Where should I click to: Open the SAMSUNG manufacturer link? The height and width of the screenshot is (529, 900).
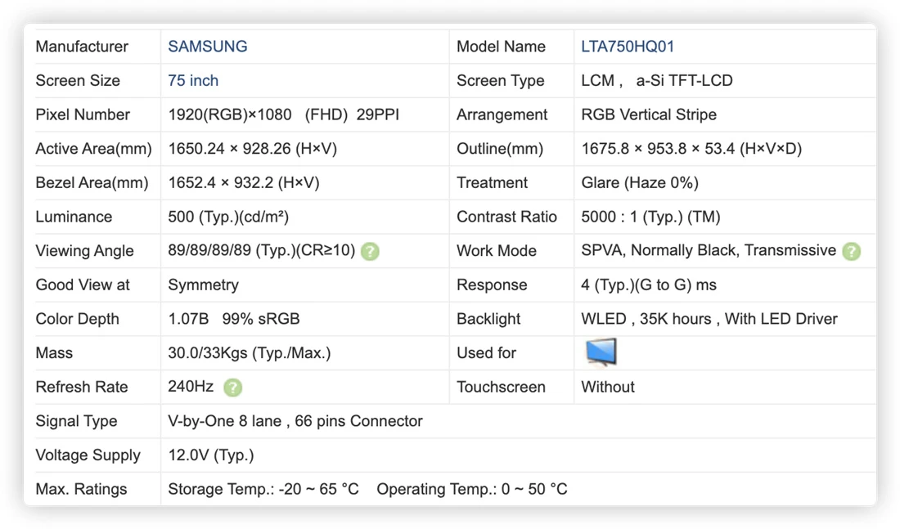(x=207, y=47)
